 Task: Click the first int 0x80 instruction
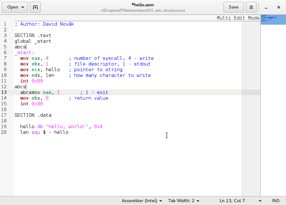[32, 81]
